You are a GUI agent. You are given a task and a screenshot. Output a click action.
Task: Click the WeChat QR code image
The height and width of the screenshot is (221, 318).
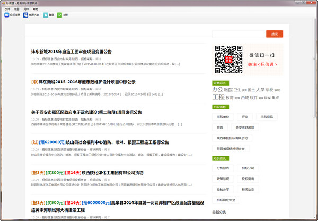(227, 59)
